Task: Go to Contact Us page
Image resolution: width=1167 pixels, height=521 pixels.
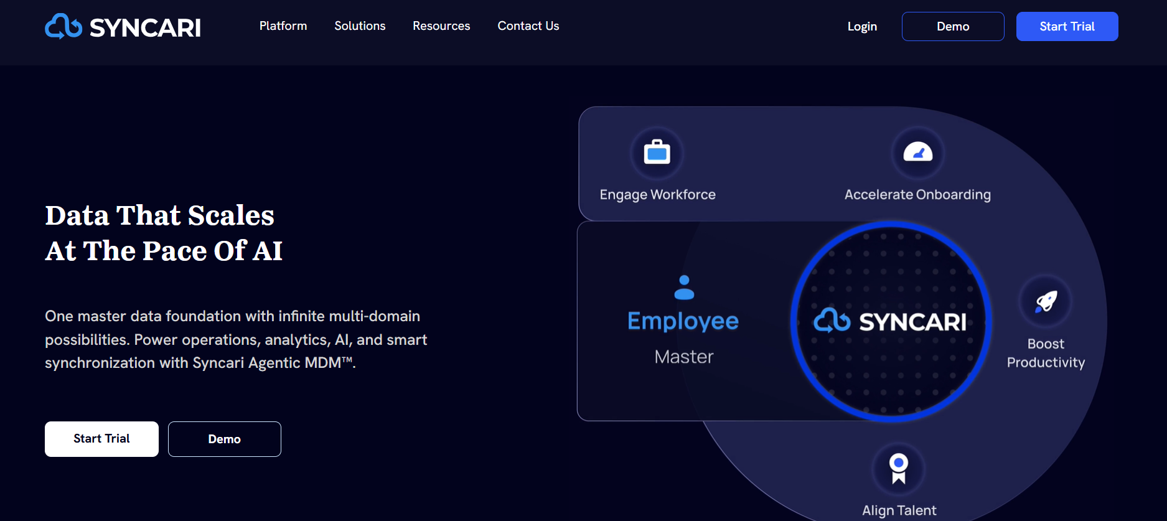Action: (528, 26)
